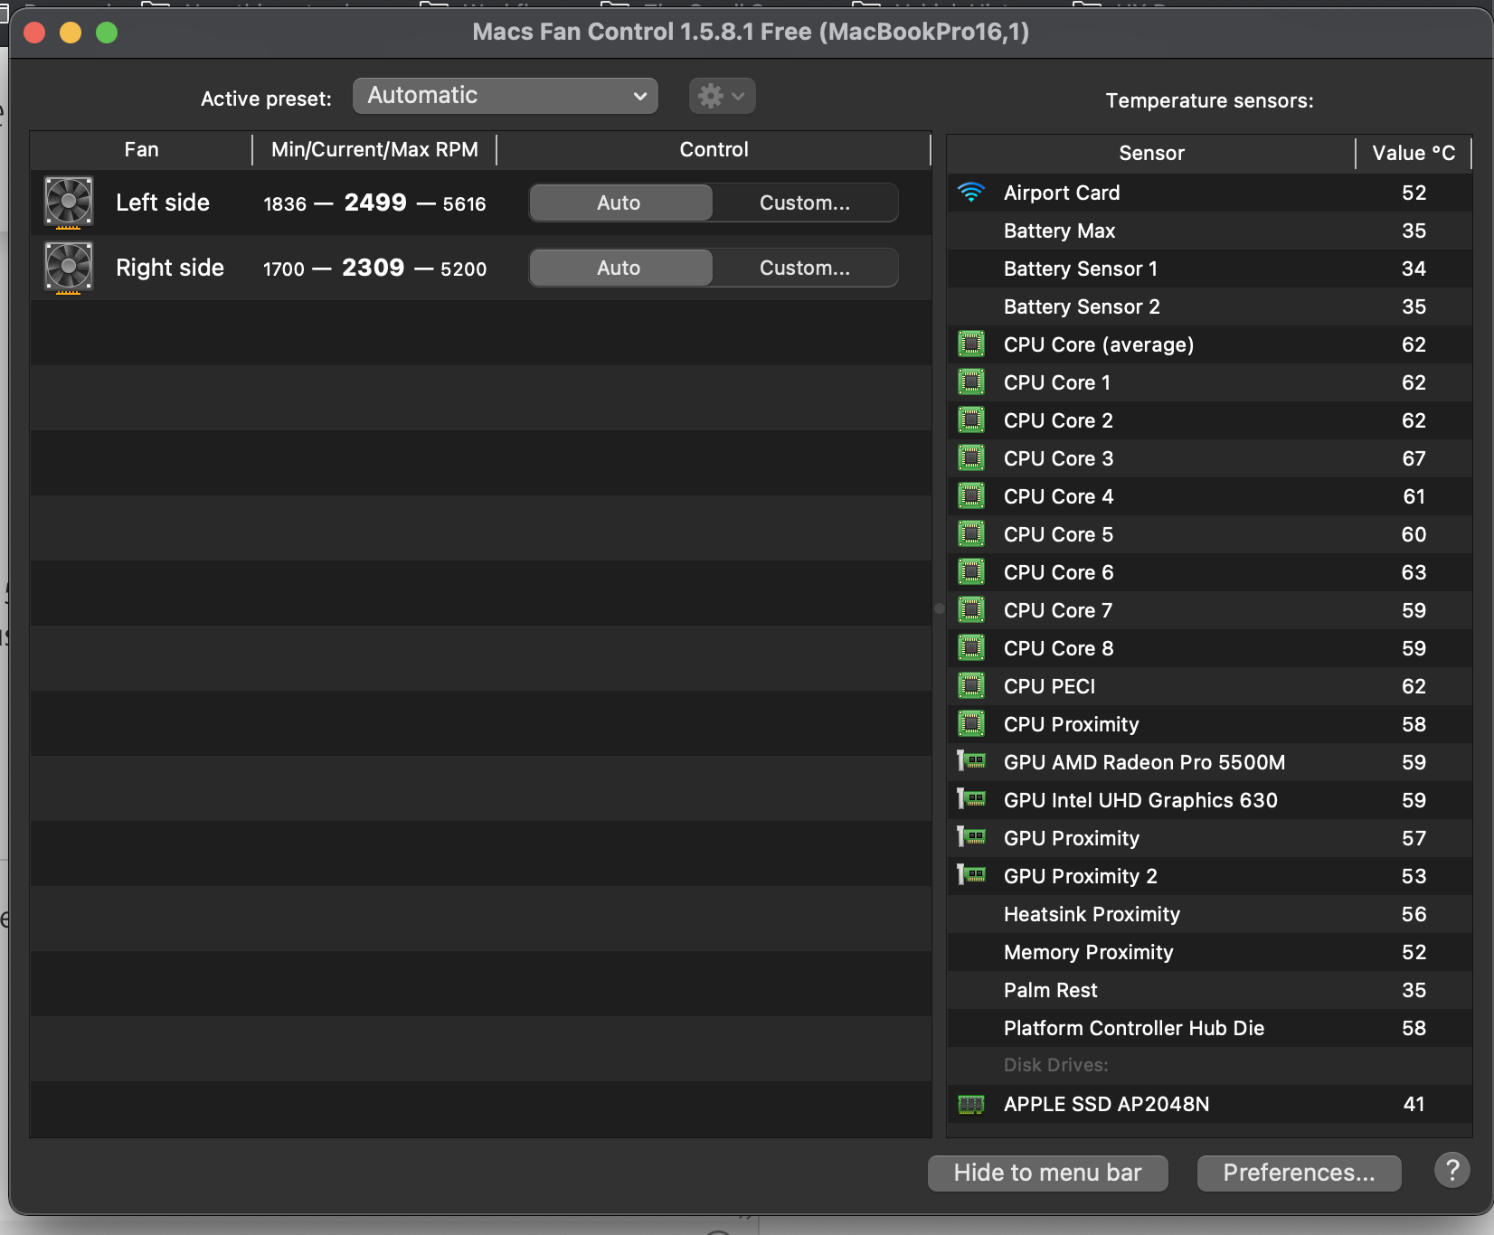Screen dimensions: 1494x1235
Task: Click the CPU Core 1 chip icon
Action: (x=971, y=382)
